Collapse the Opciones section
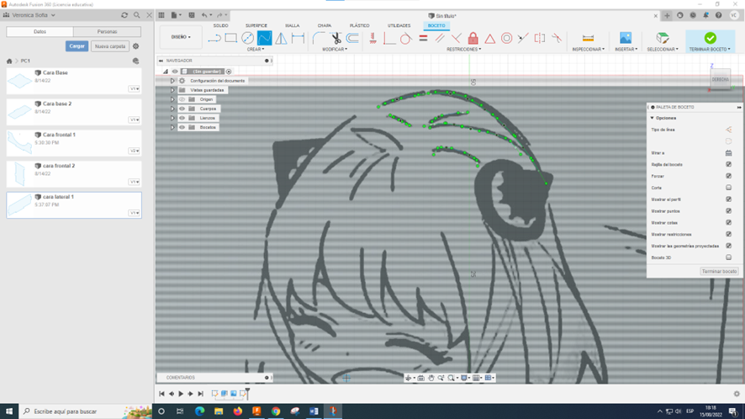745x419 pixels. 652,118
